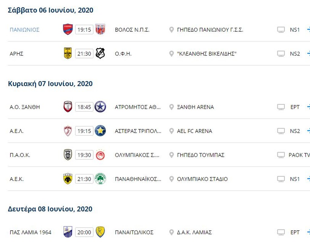The height and width of the screenshot is (243, 310).
Task: Click the Olympiacos red club crest
Action: [x=100, y=155]
